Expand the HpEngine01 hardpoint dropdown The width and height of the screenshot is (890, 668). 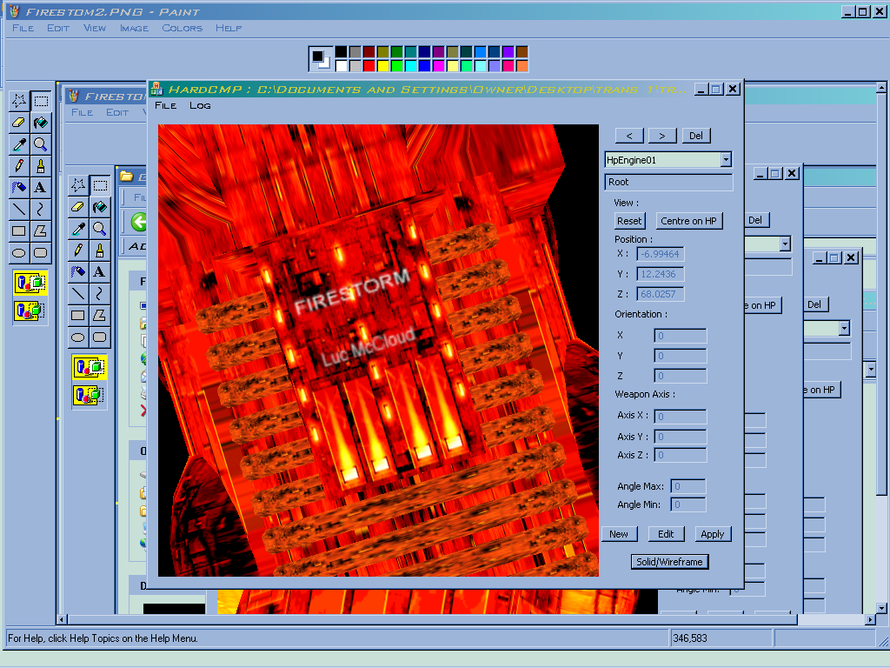[726, 160]
